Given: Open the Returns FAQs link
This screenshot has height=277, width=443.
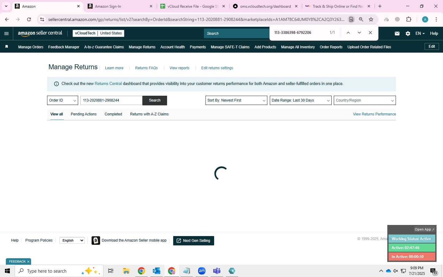Looking at the screenshot, I should (x=146, y=68).
